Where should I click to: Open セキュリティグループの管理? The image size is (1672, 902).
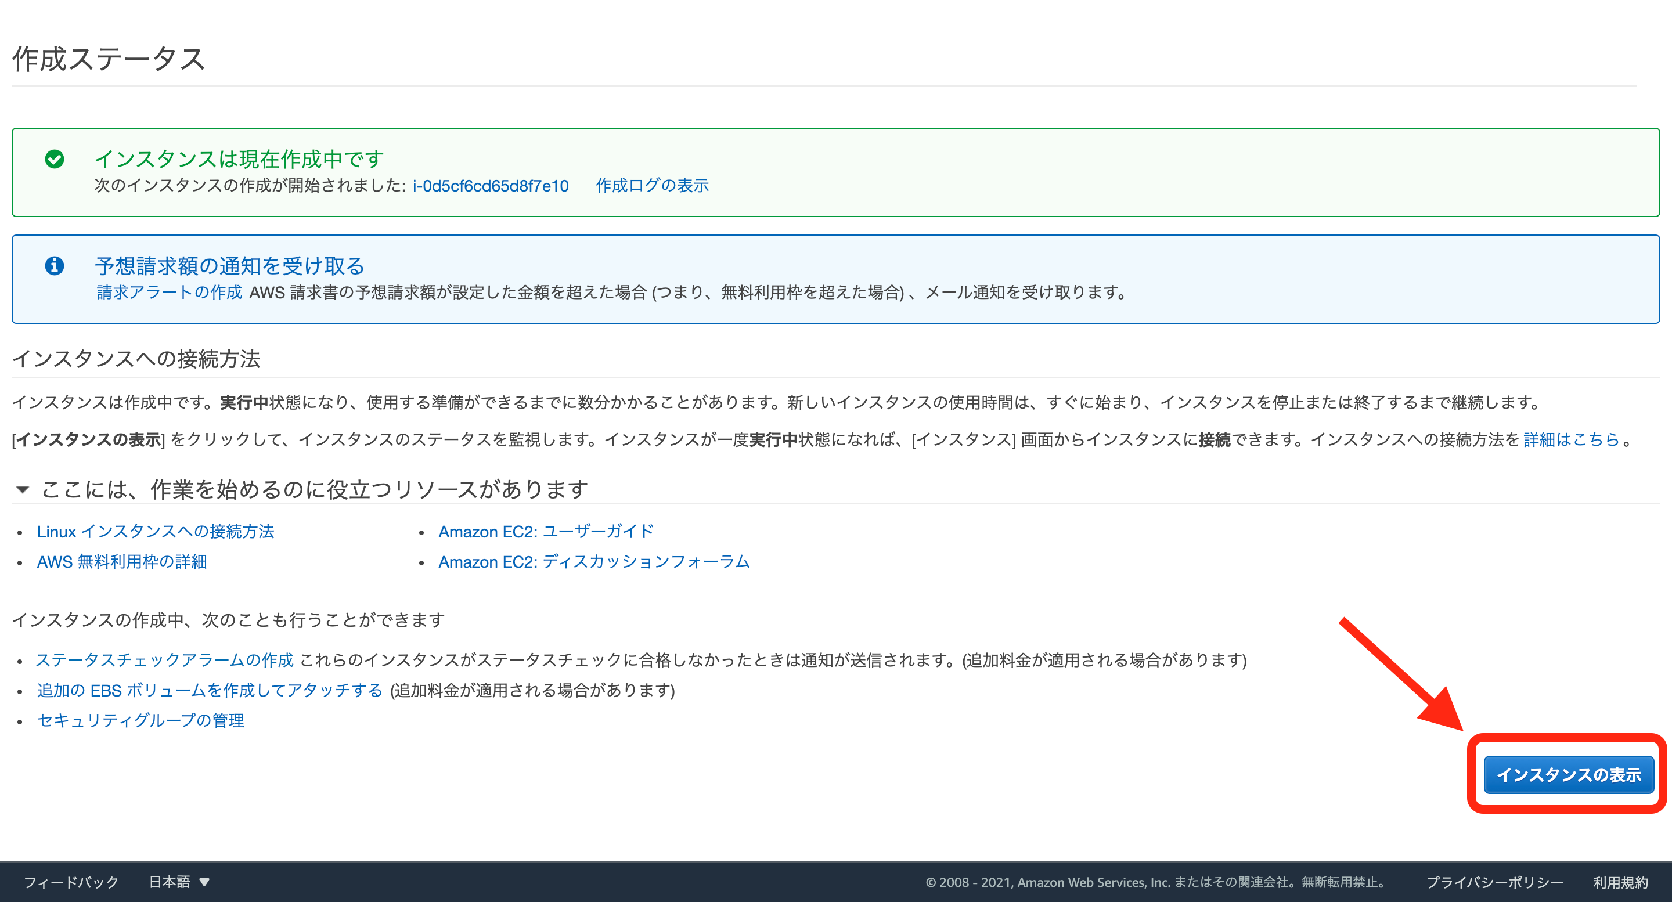click(x=141, y=720)
